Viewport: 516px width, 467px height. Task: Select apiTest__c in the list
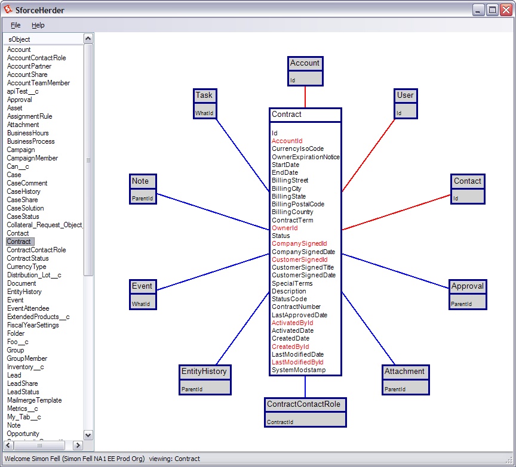pos(23,91)
